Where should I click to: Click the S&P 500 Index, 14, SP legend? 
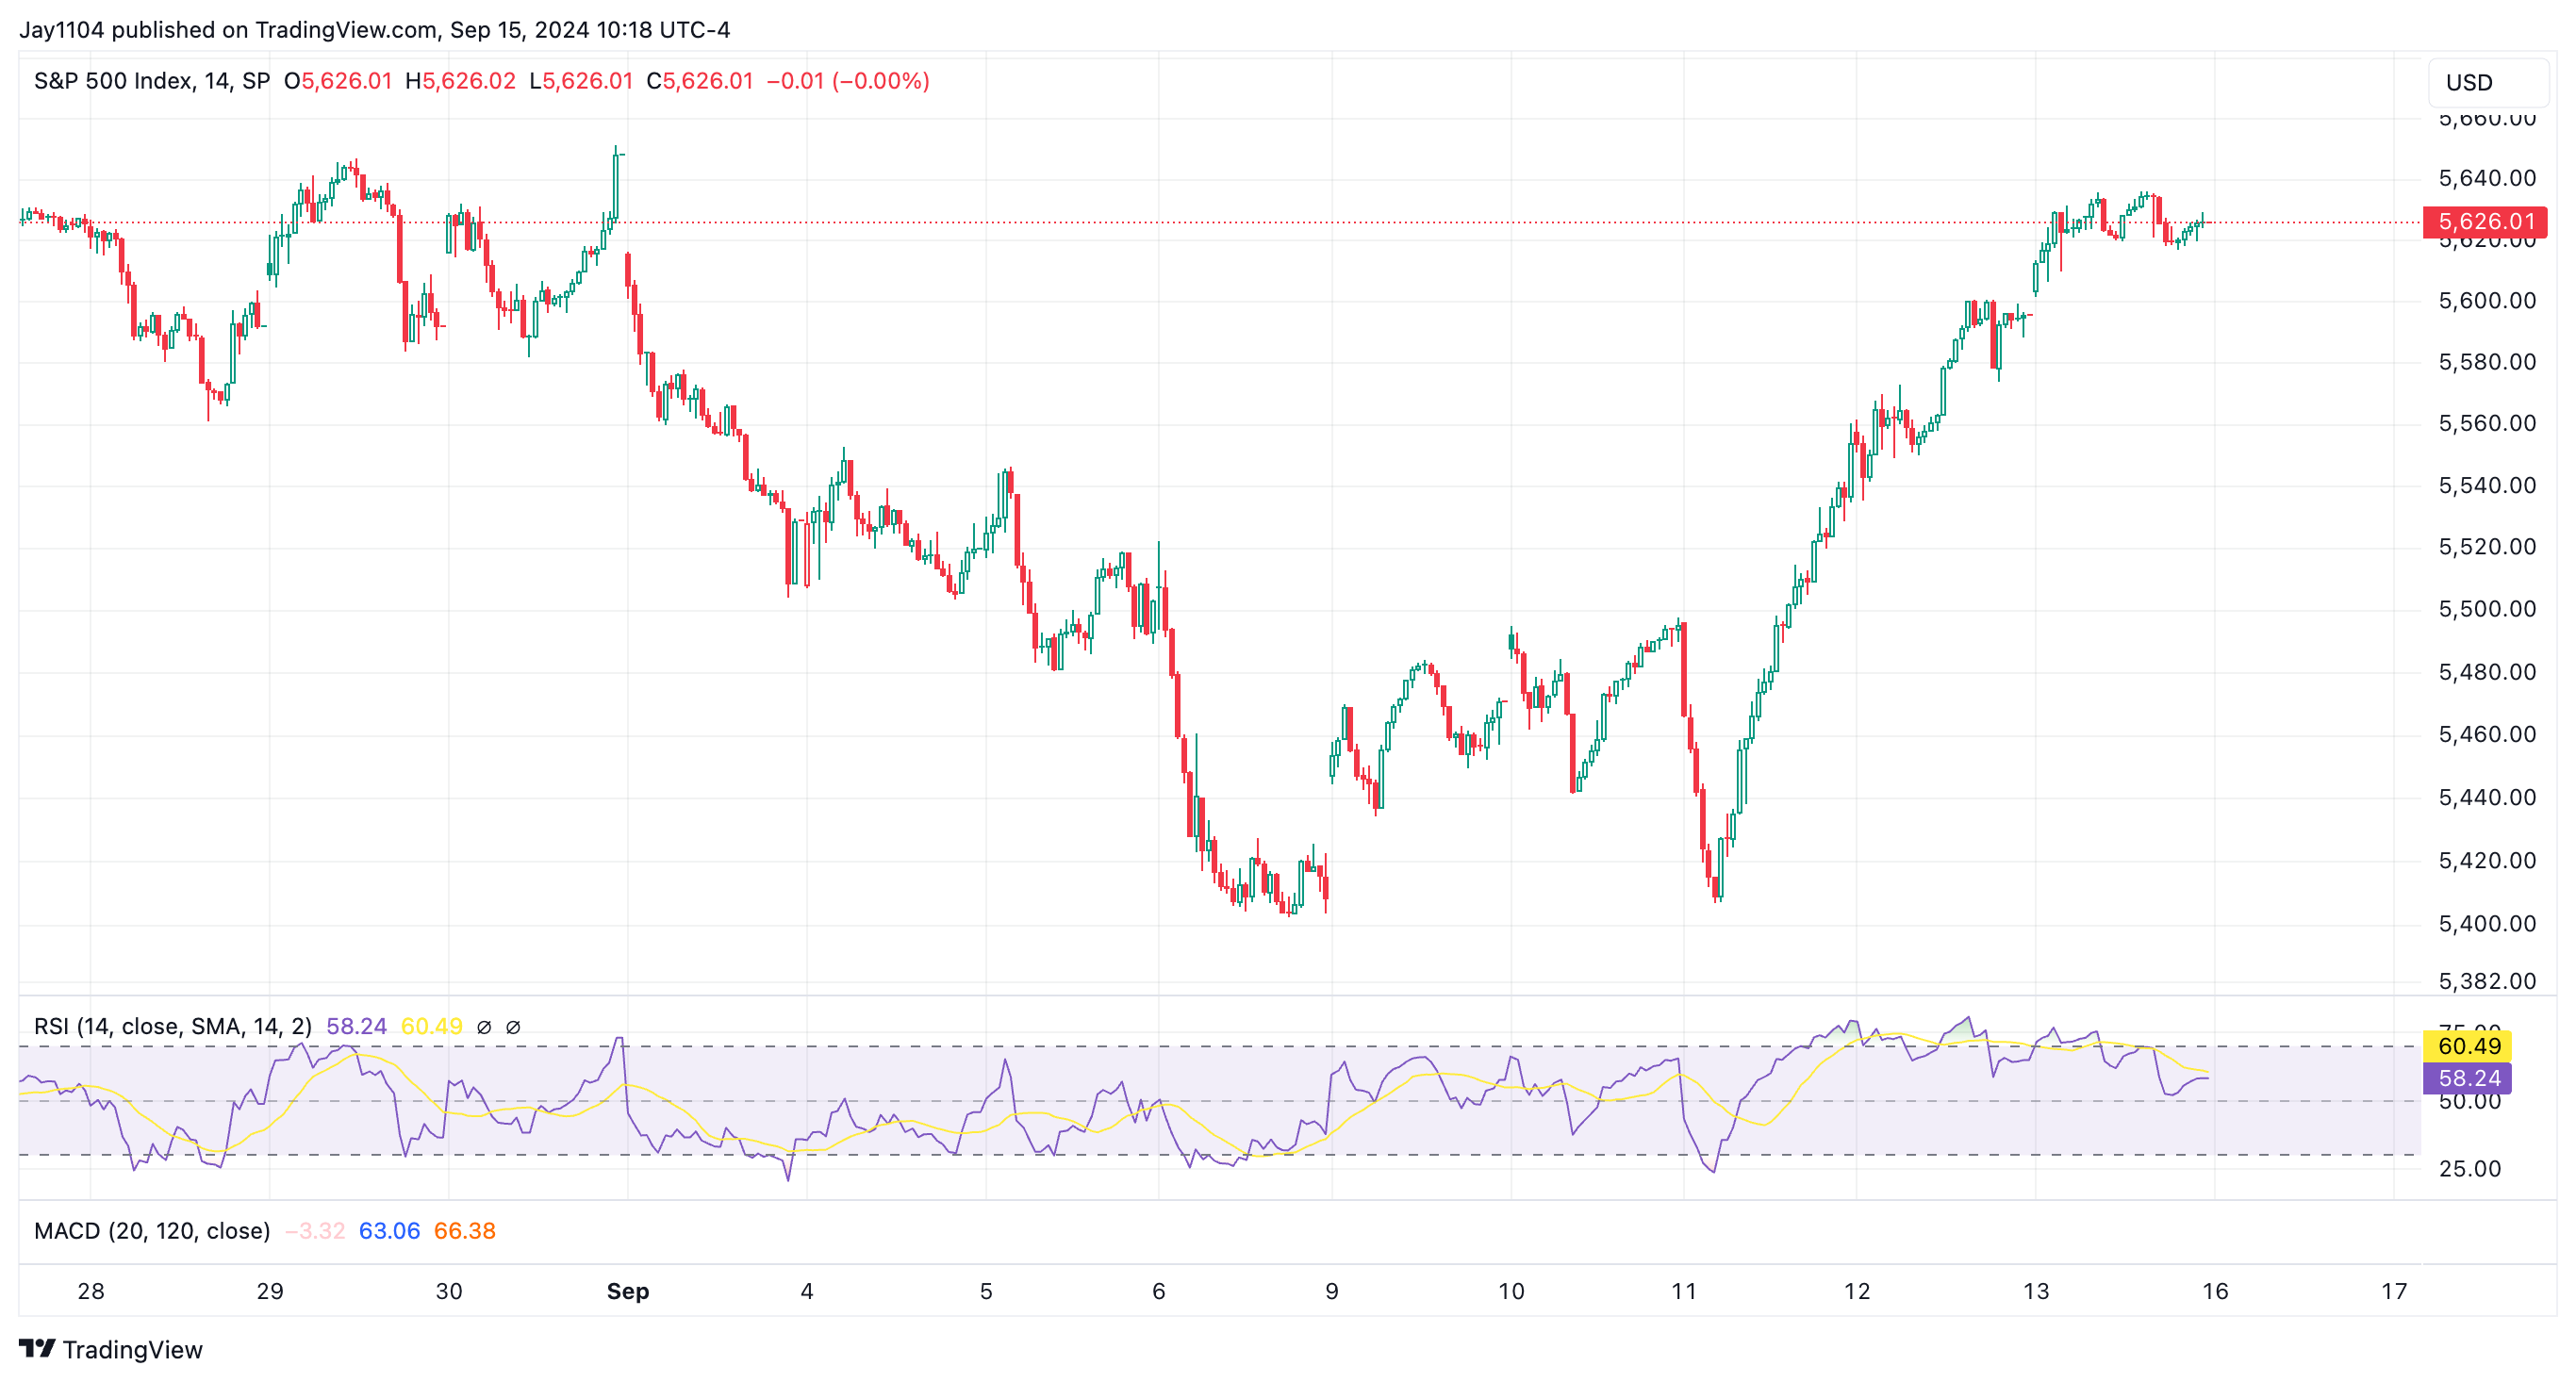point(152,81)
